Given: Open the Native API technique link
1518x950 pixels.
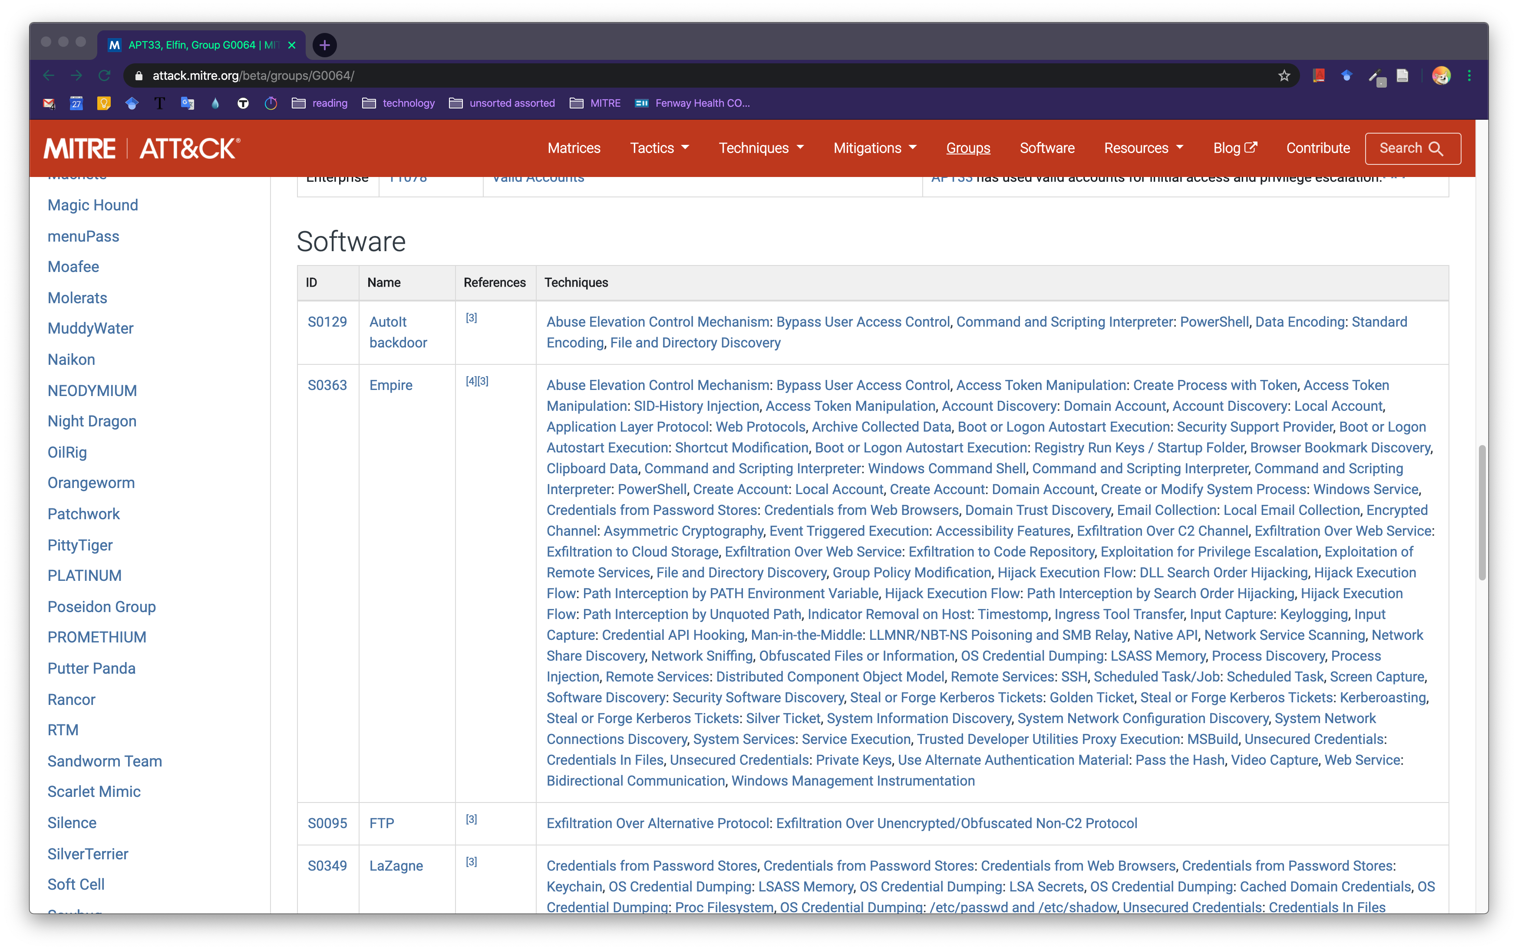Looking at the screenshot, I should 1165,635.
